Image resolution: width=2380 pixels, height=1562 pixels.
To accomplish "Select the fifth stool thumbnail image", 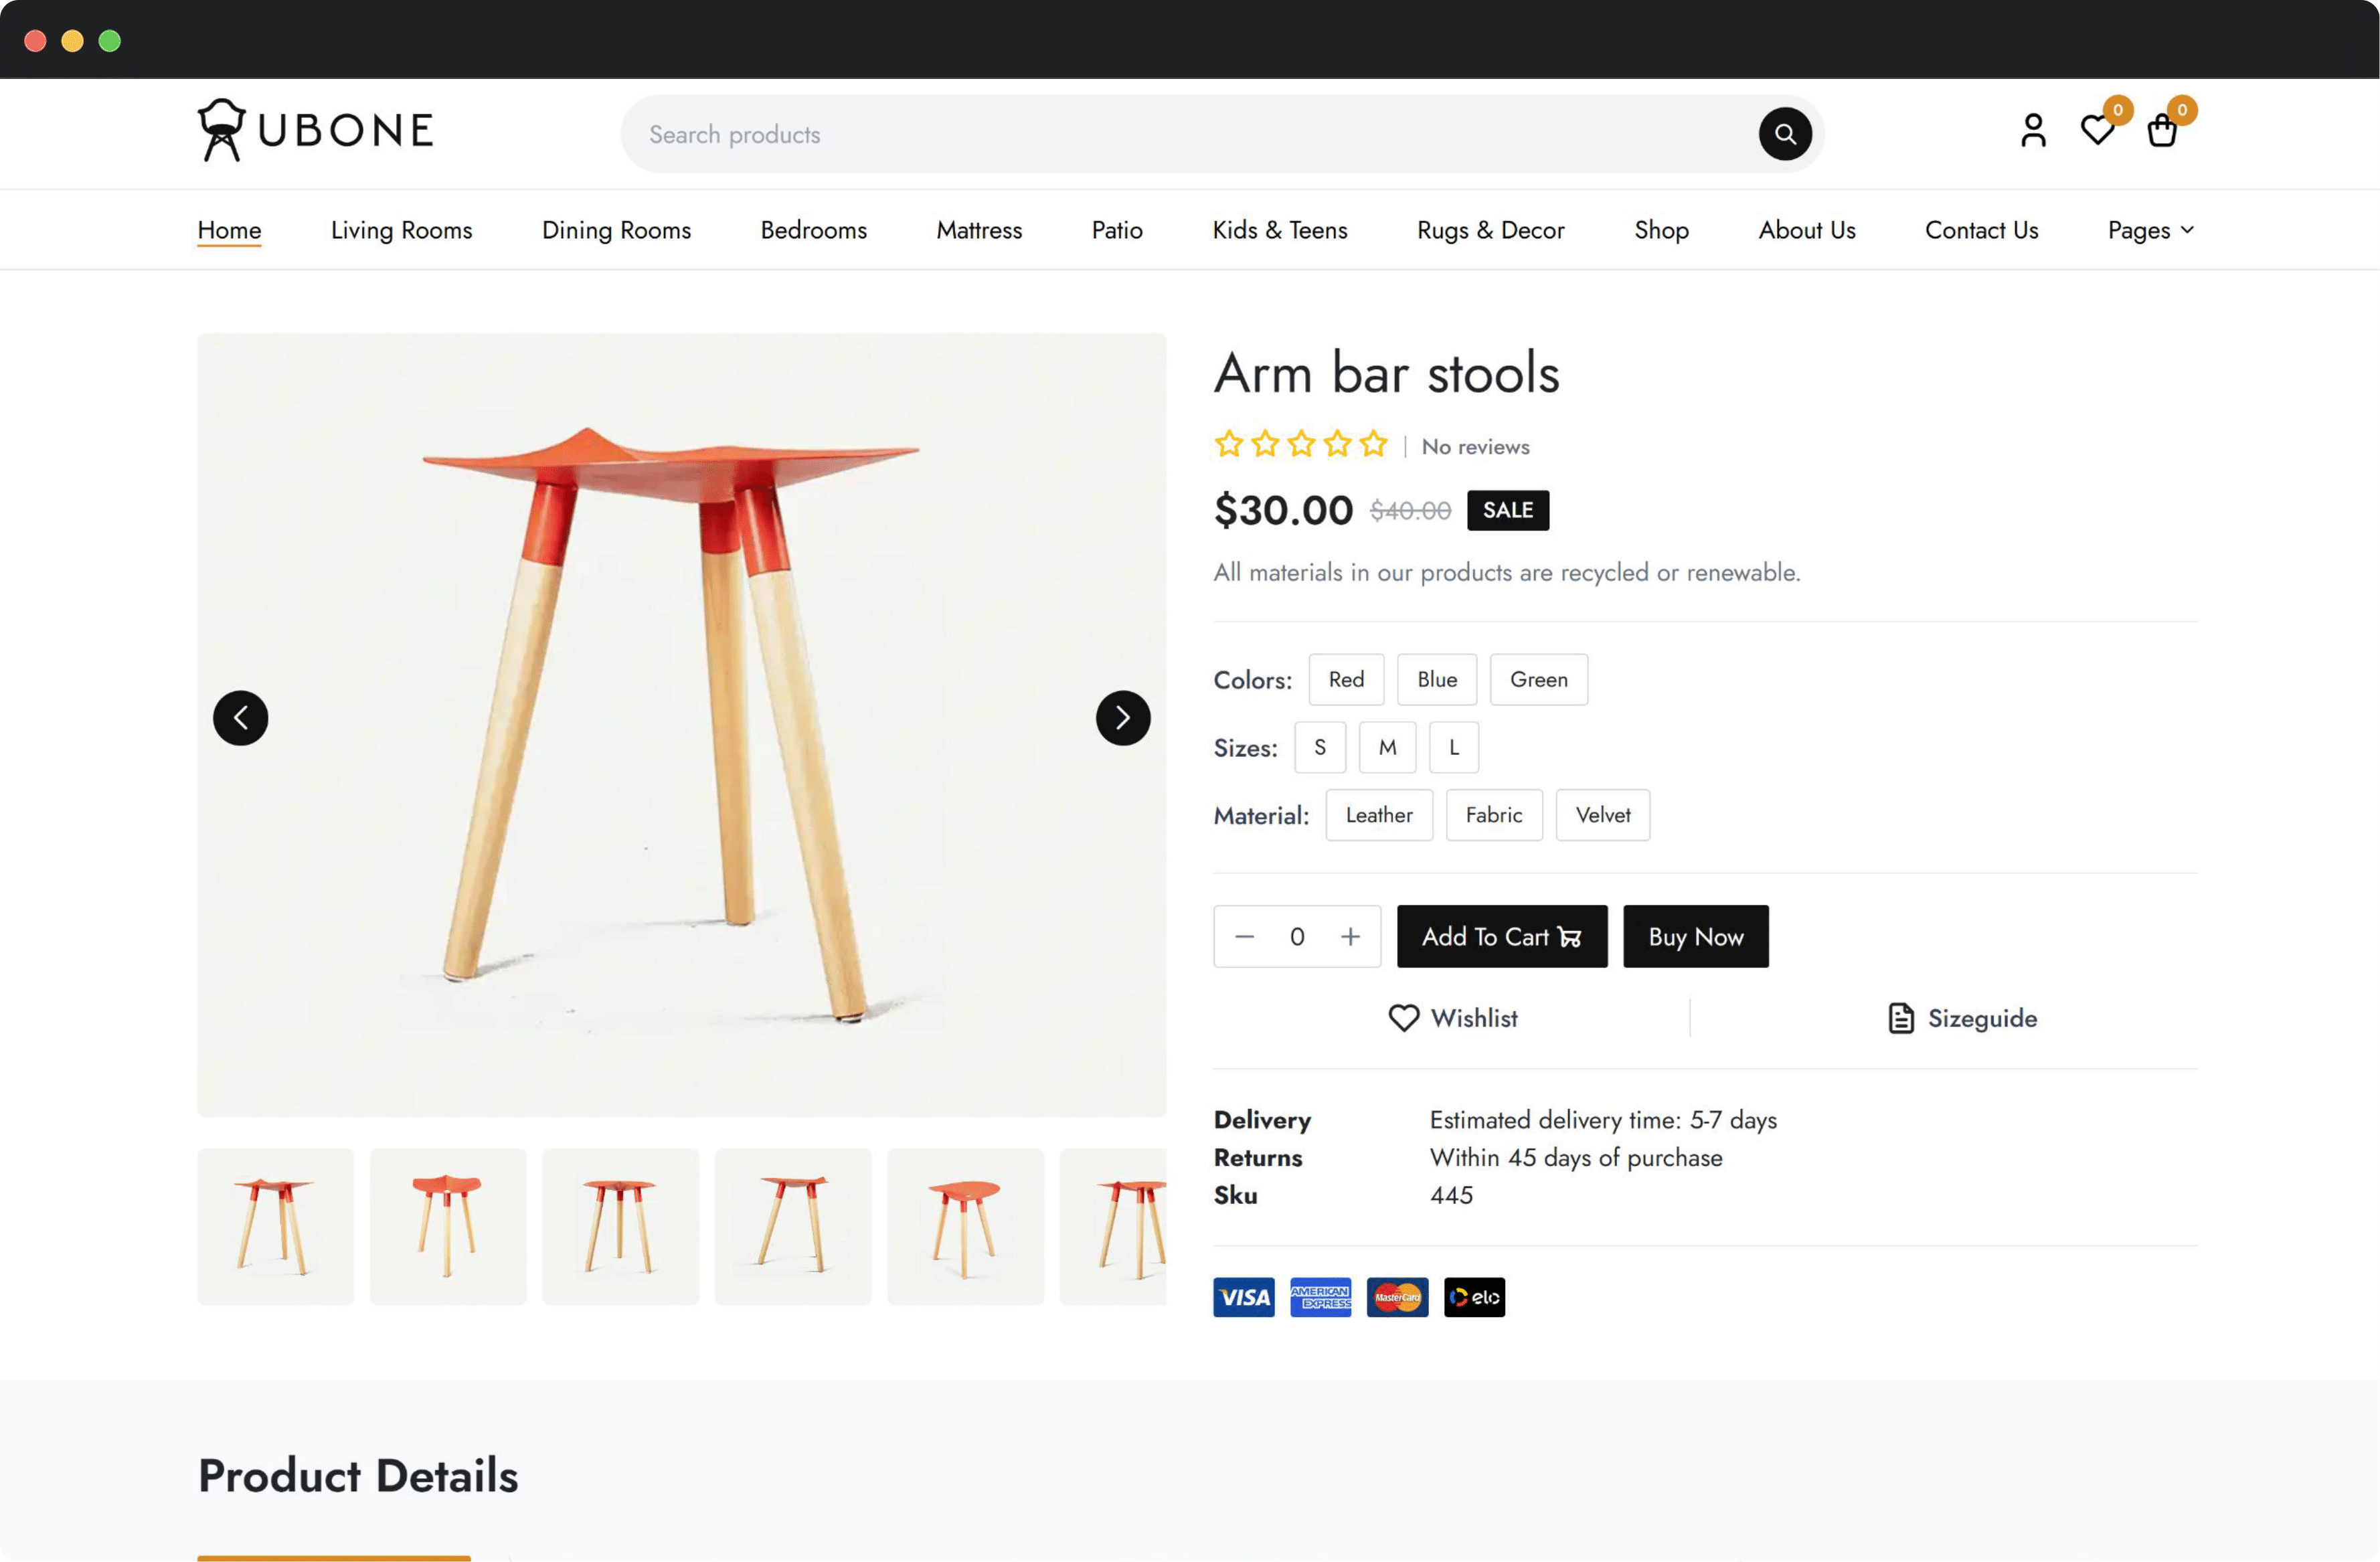I will tap(965, 1227).
